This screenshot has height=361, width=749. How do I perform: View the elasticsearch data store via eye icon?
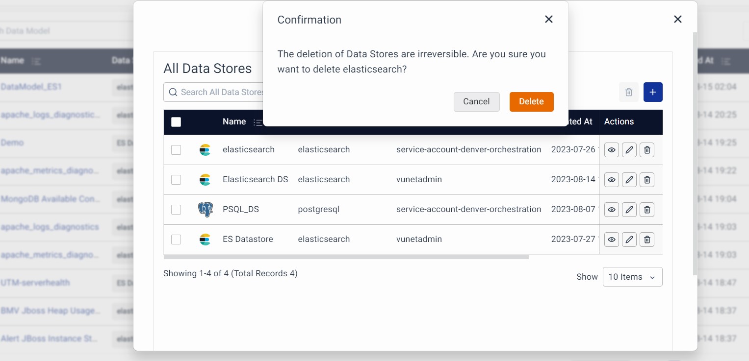click(x=611, y=150)
